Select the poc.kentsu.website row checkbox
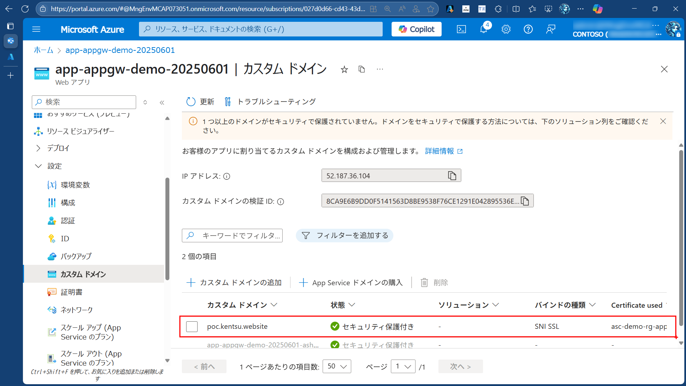 click(192, 326)
